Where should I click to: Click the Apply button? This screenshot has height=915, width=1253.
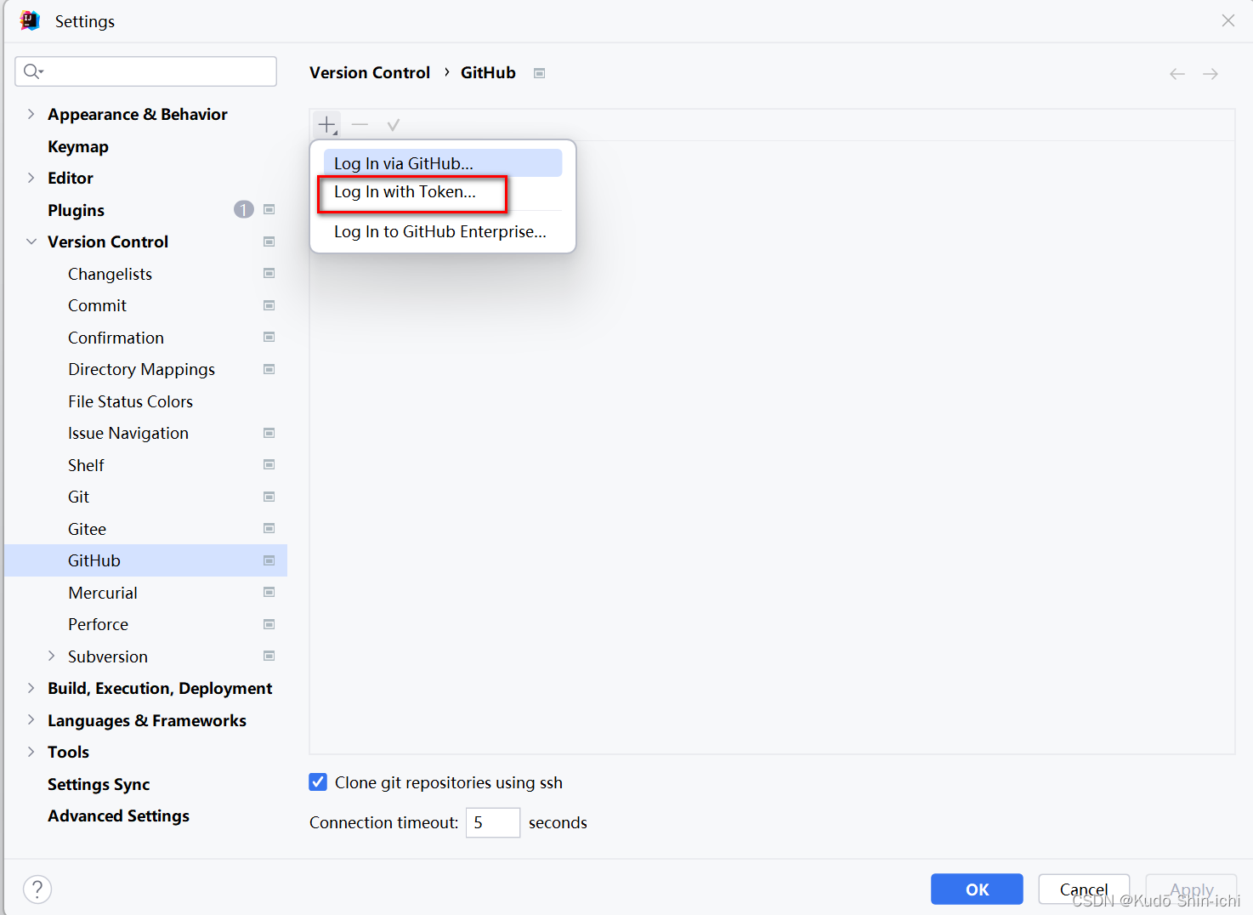pos(1192,889)
